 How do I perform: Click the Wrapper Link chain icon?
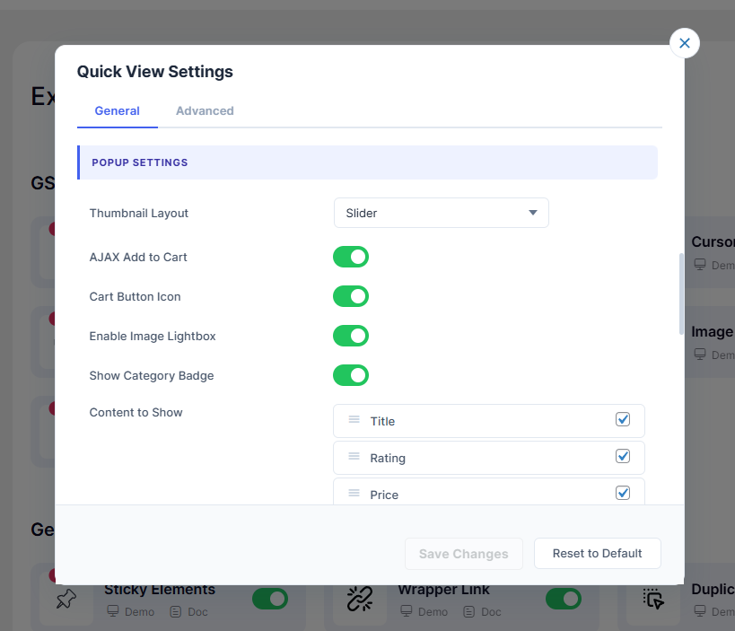(360, 600)
